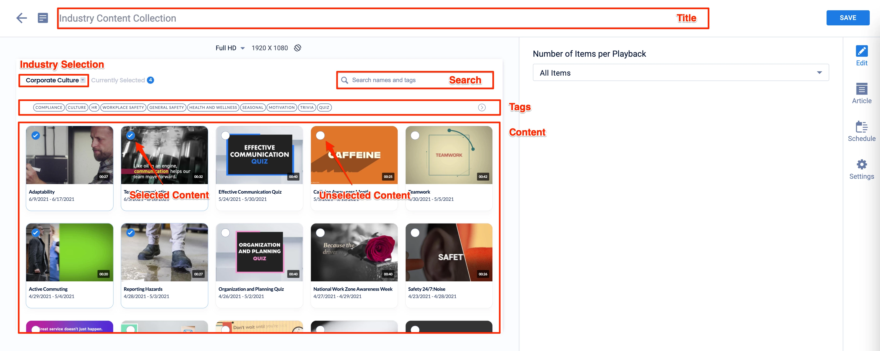Expand the All Items playback dropdown
Screen dimensions: 880x351
click(680, 73)
